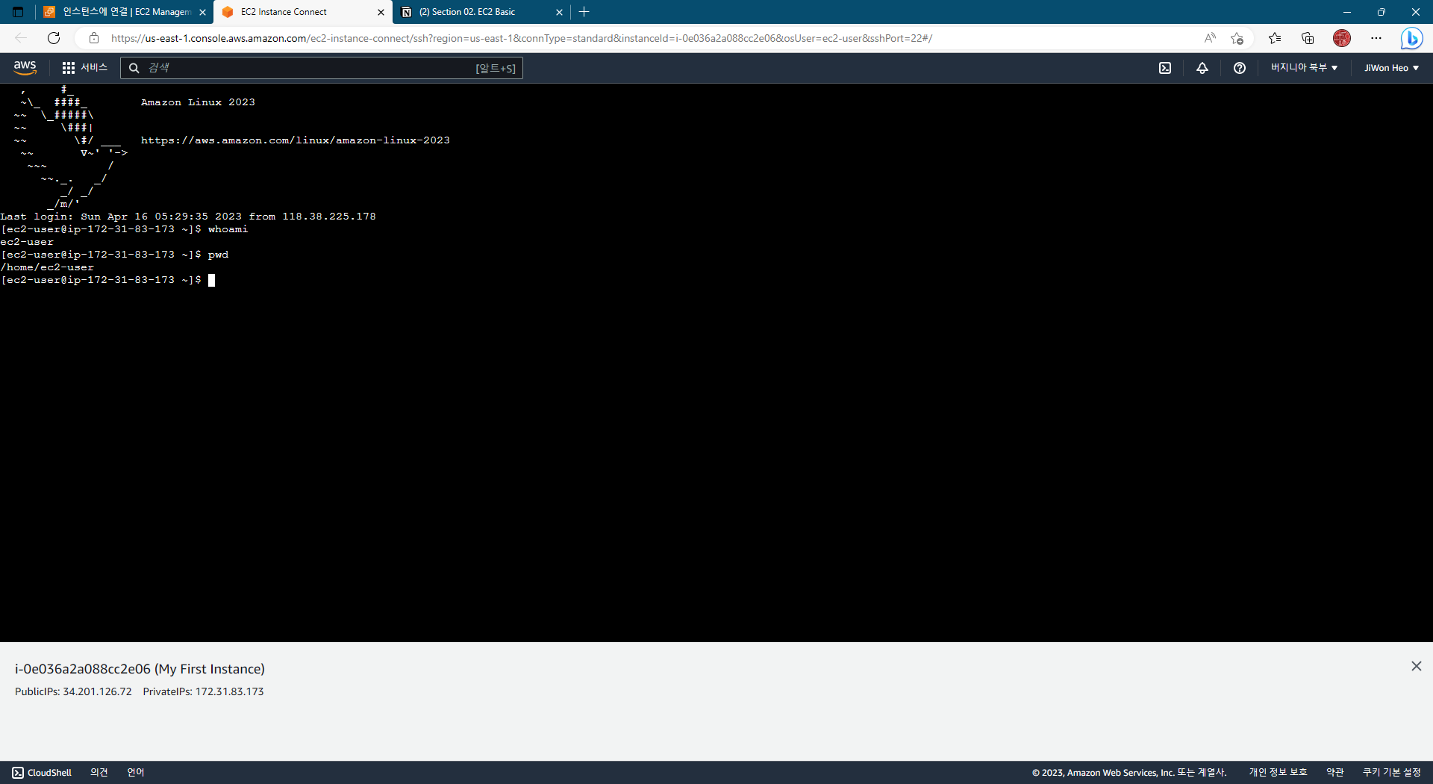This screenshot has width=1433, height=784.
Task: Go back to previous page
Action: [21, 38]
